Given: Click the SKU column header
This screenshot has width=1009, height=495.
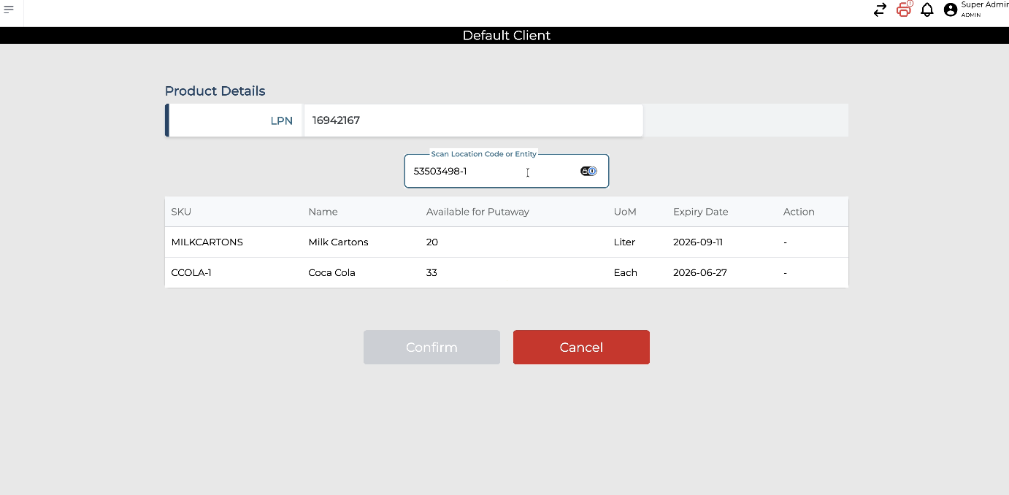Looking at the screenshot, I should [x=181, y=212].
